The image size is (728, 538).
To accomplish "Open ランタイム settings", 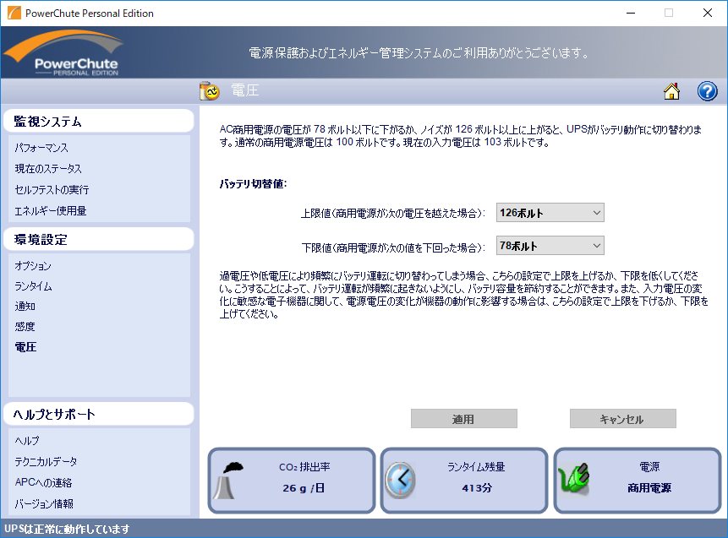I will point(33,286).
